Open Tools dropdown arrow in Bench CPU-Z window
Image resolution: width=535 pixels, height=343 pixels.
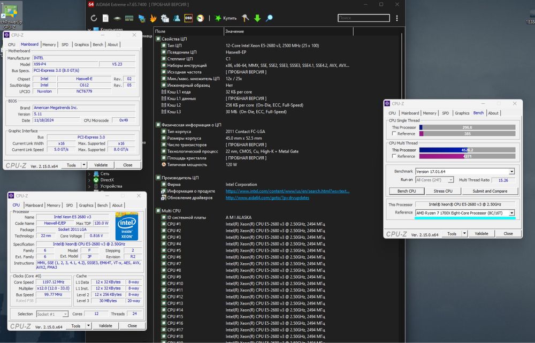point(464,234)
